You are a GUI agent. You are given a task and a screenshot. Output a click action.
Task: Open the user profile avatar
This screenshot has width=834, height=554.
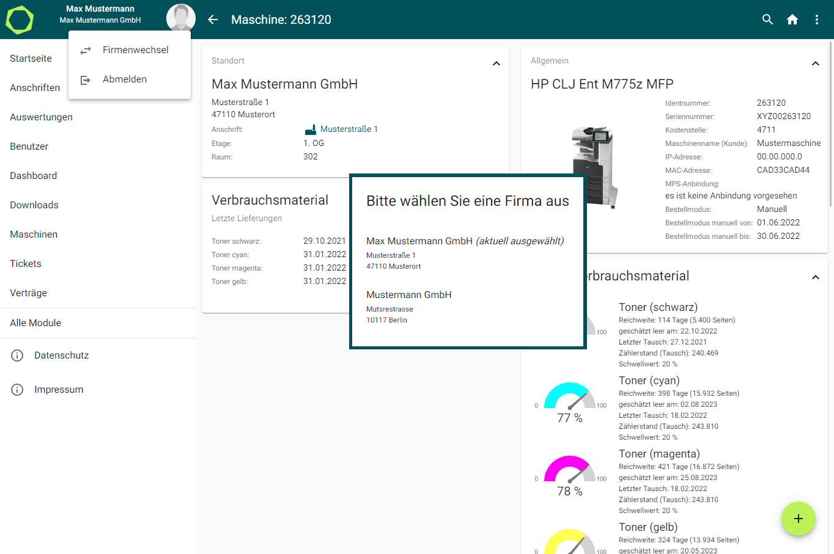tap(180, 18)
